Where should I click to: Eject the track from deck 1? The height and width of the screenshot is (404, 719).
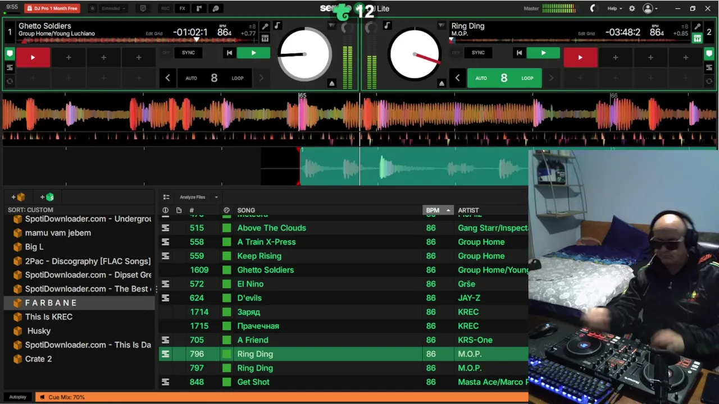pos(332,83)
